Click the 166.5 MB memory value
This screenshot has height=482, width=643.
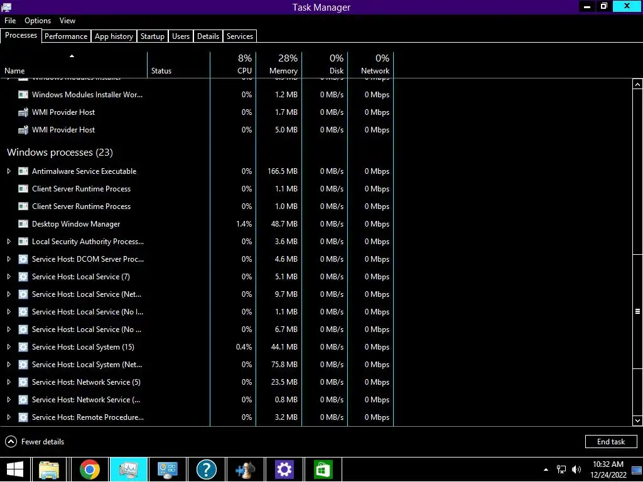283,171
